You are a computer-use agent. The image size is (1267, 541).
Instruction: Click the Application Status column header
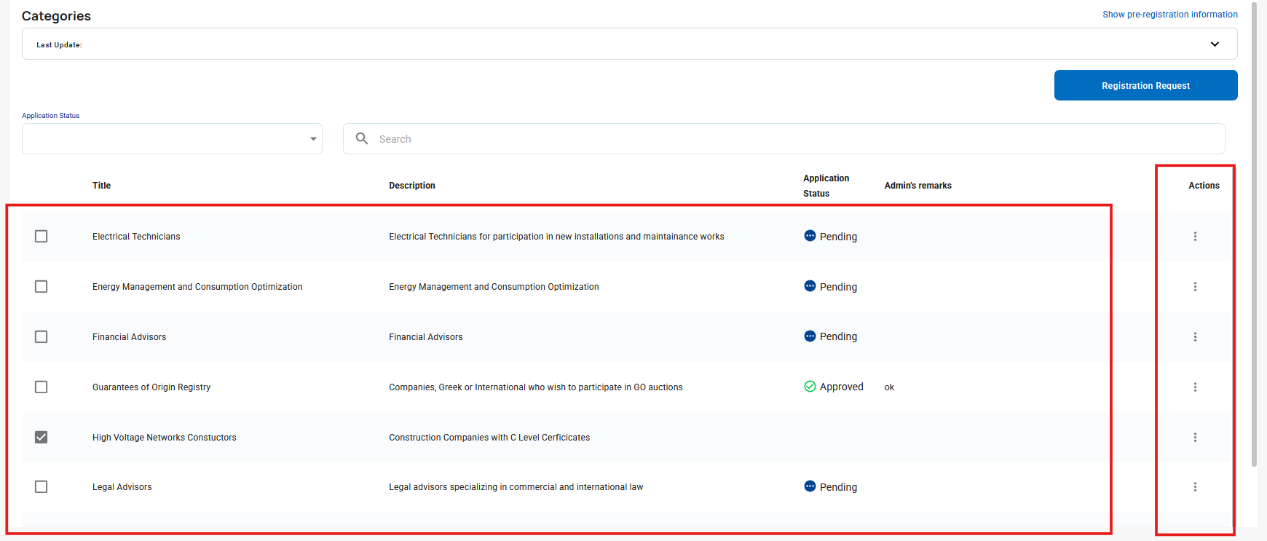click(826, 186)
